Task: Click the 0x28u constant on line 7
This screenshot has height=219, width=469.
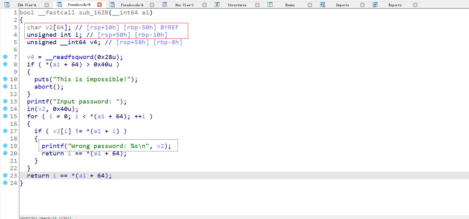Action: pyautogui.click(x=108, y=57)
